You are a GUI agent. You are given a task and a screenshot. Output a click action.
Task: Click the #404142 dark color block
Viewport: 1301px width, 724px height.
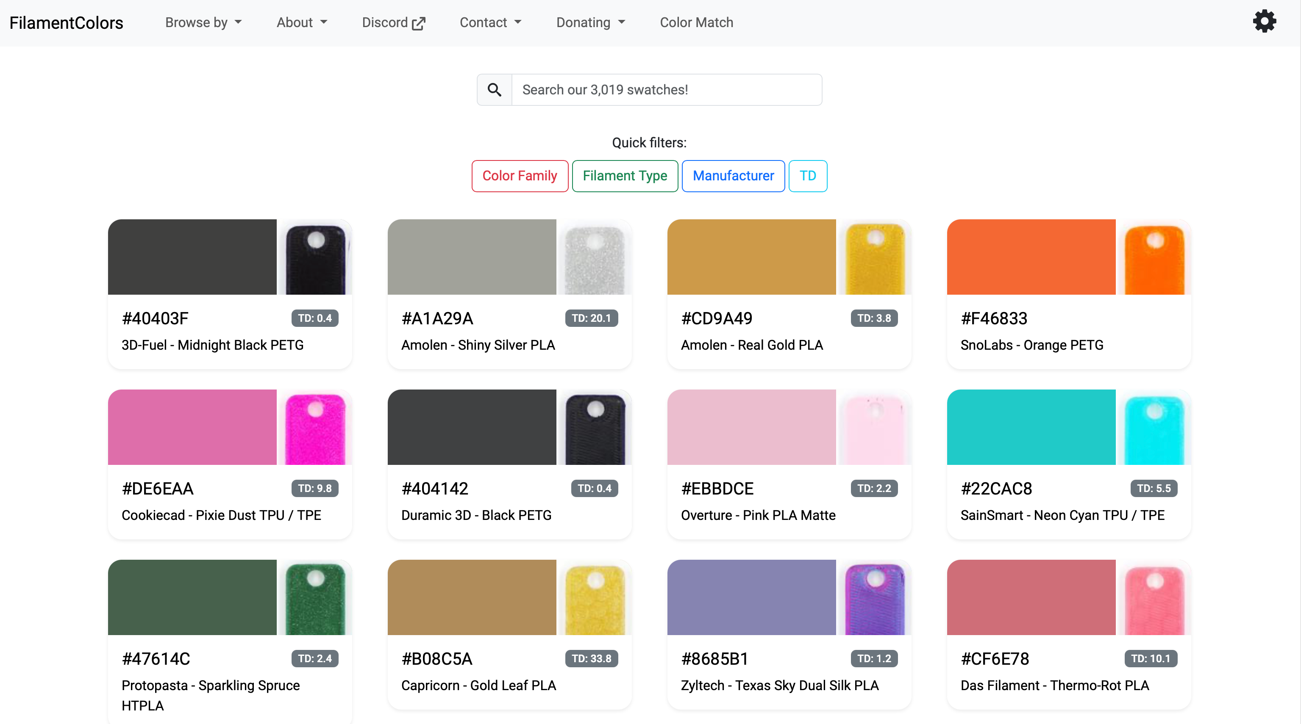472,427
